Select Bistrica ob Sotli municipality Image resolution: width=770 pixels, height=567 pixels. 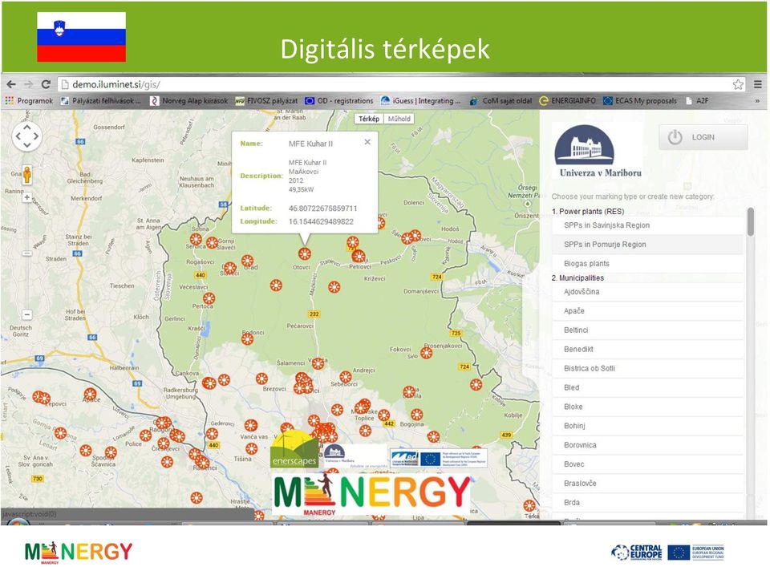pyautogui.click(x=647, y=368)
